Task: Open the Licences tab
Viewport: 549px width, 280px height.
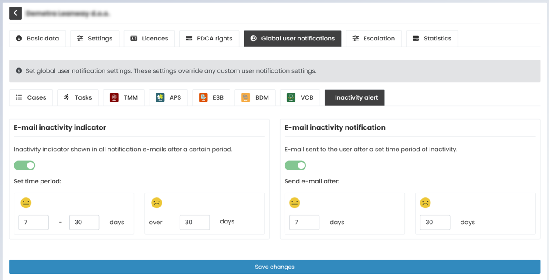Action: (x=149, y=38)
